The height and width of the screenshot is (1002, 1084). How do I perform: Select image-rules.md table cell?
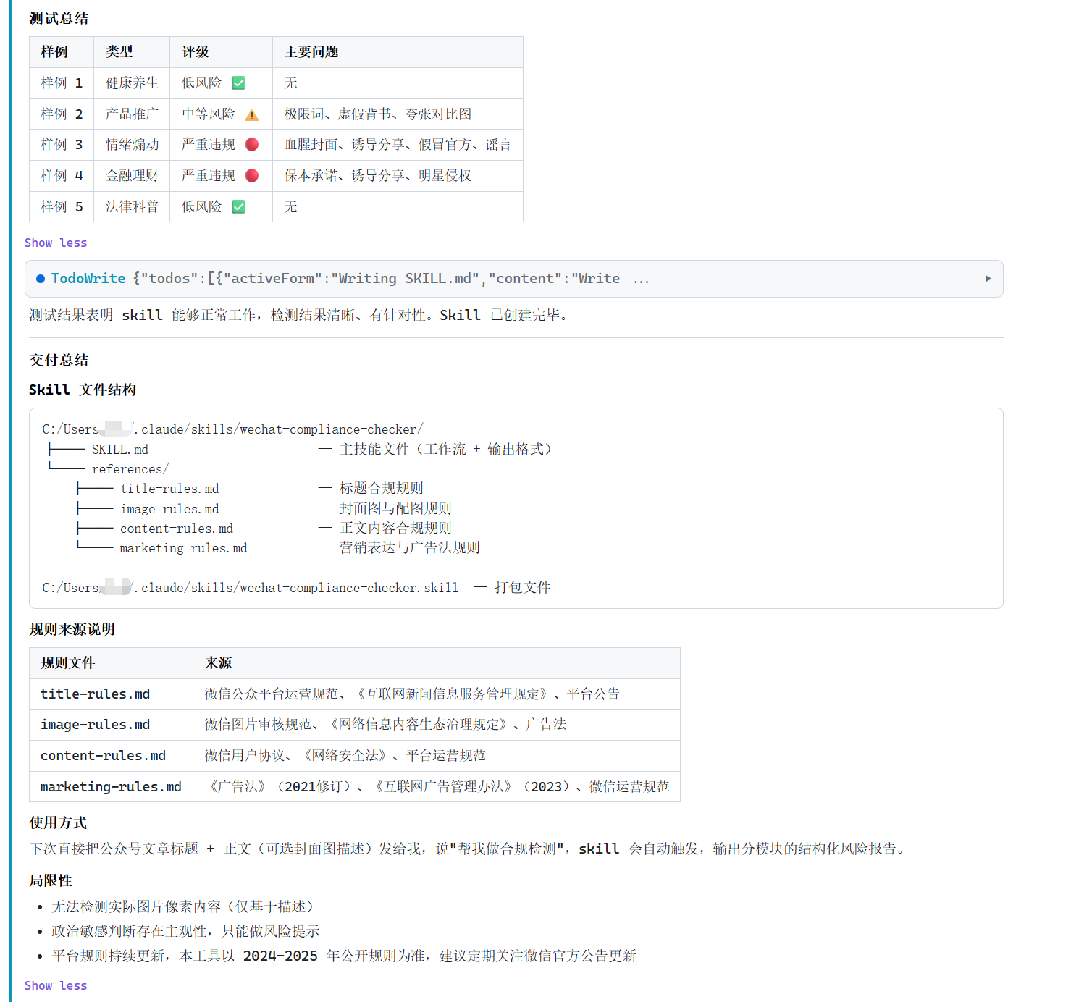point(112,725)
